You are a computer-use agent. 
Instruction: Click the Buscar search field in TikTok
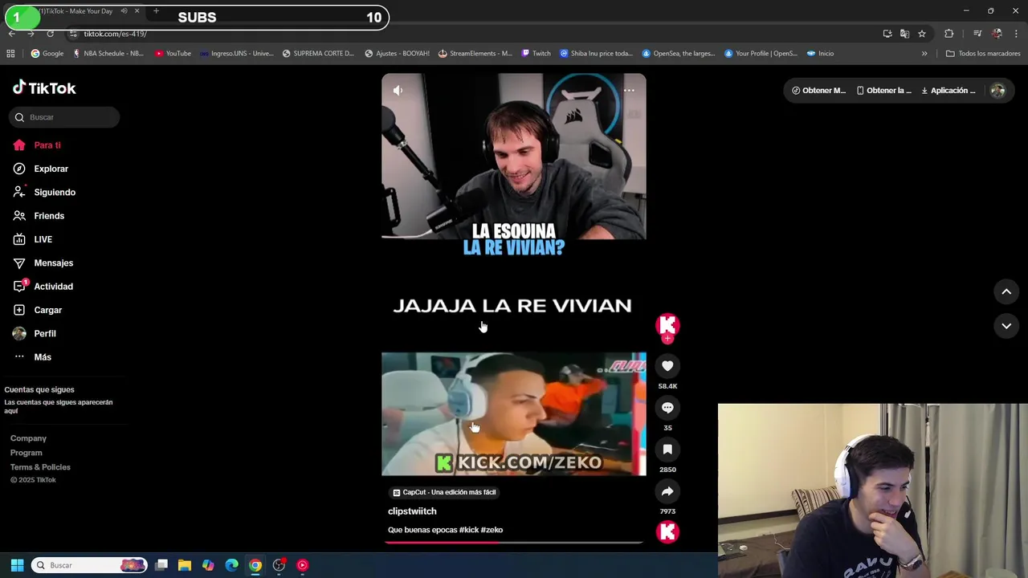[x=65, y=117]
